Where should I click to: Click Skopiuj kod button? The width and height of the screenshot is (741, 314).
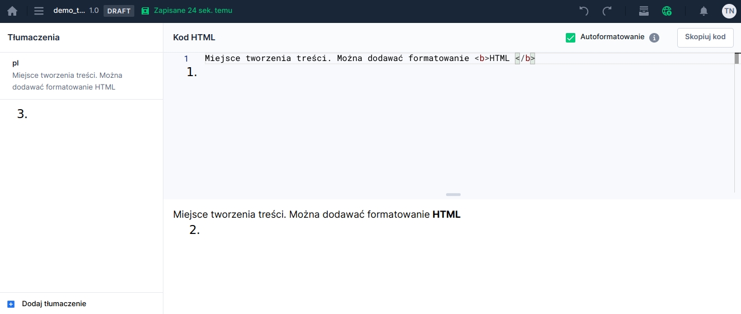(705, 38)
